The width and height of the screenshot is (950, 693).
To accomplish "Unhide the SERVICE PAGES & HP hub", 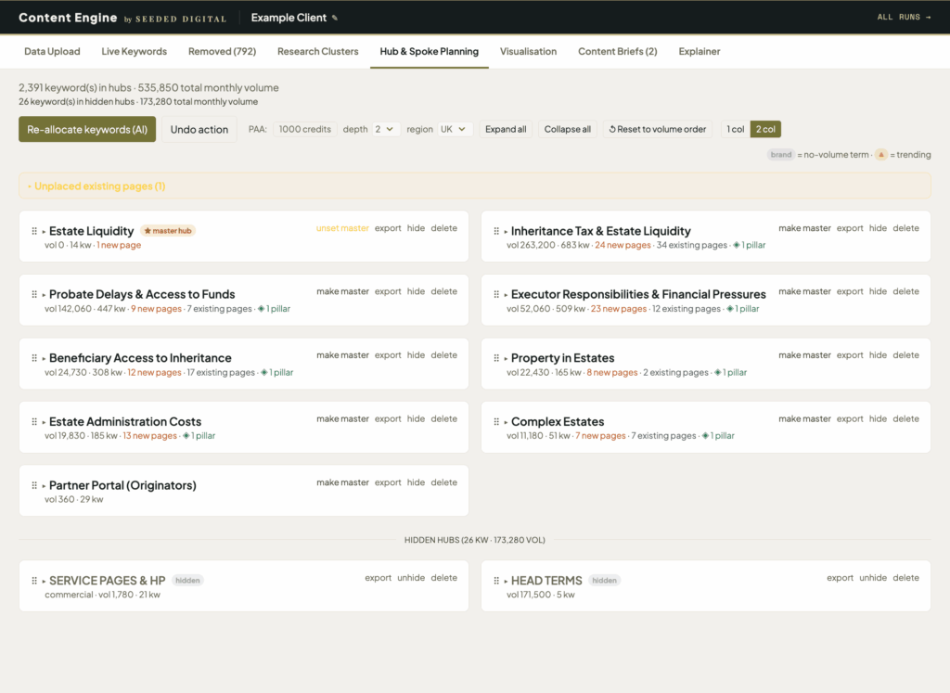I will (x=411, y=578).
